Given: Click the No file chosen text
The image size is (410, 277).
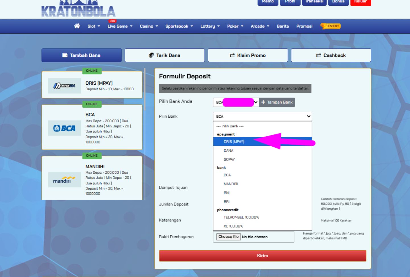Looking at the screenshot, I should 255,237.
